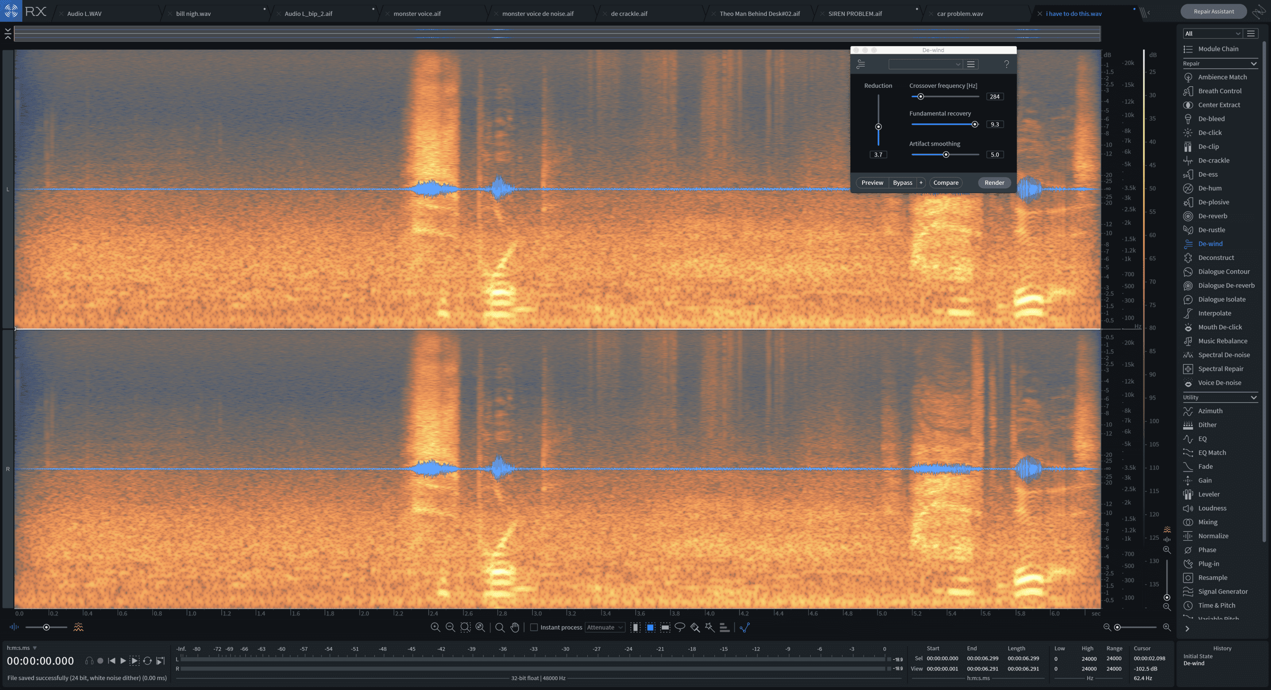Select the grab hand tool
This screenshot has width=1271, height=690.
(515, 628)
